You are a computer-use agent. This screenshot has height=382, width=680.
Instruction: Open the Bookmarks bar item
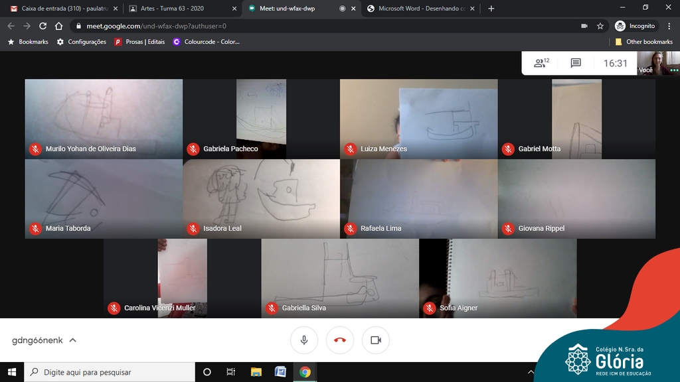click(x=28, y=42)
